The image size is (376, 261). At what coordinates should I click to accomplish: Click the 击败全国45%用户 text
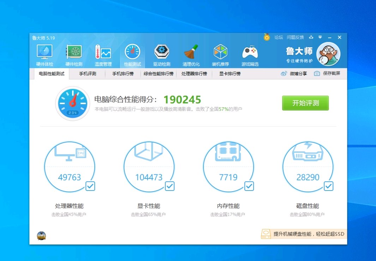[x=69, y=214]
